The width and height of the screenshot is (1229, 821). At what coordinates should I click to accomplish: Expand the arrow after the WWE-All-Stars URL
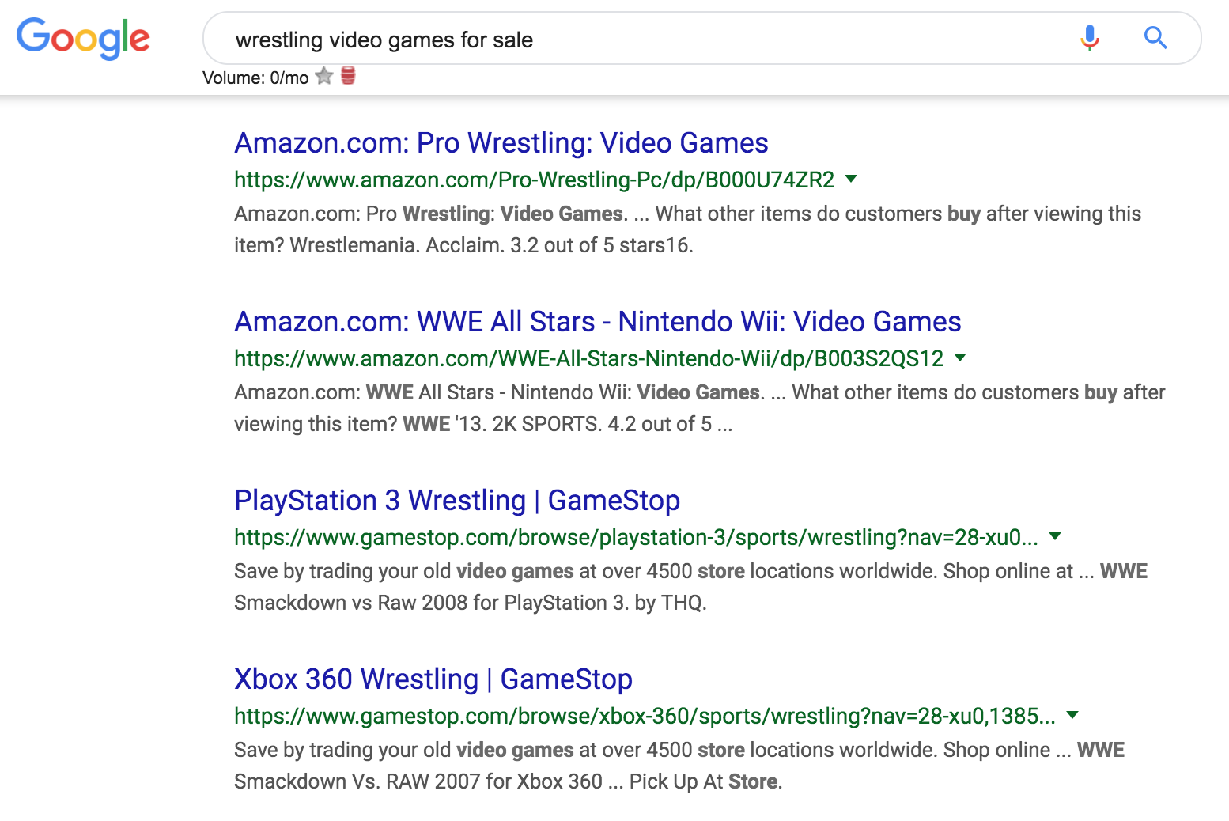[960, 358]
